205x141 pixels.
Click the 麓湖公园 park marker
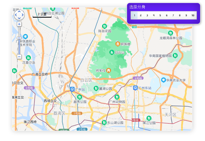pos(96,88)
